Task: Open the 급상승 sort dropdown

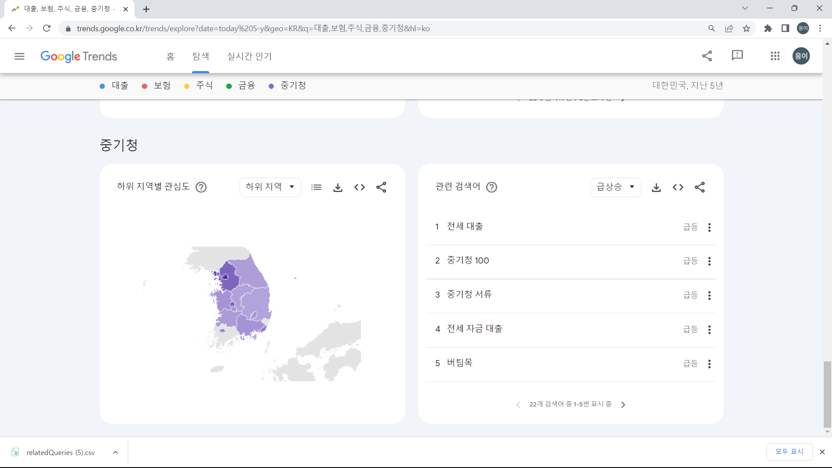Action: 615,187
